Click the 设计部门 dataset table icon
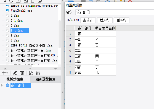 pos(7,85)
